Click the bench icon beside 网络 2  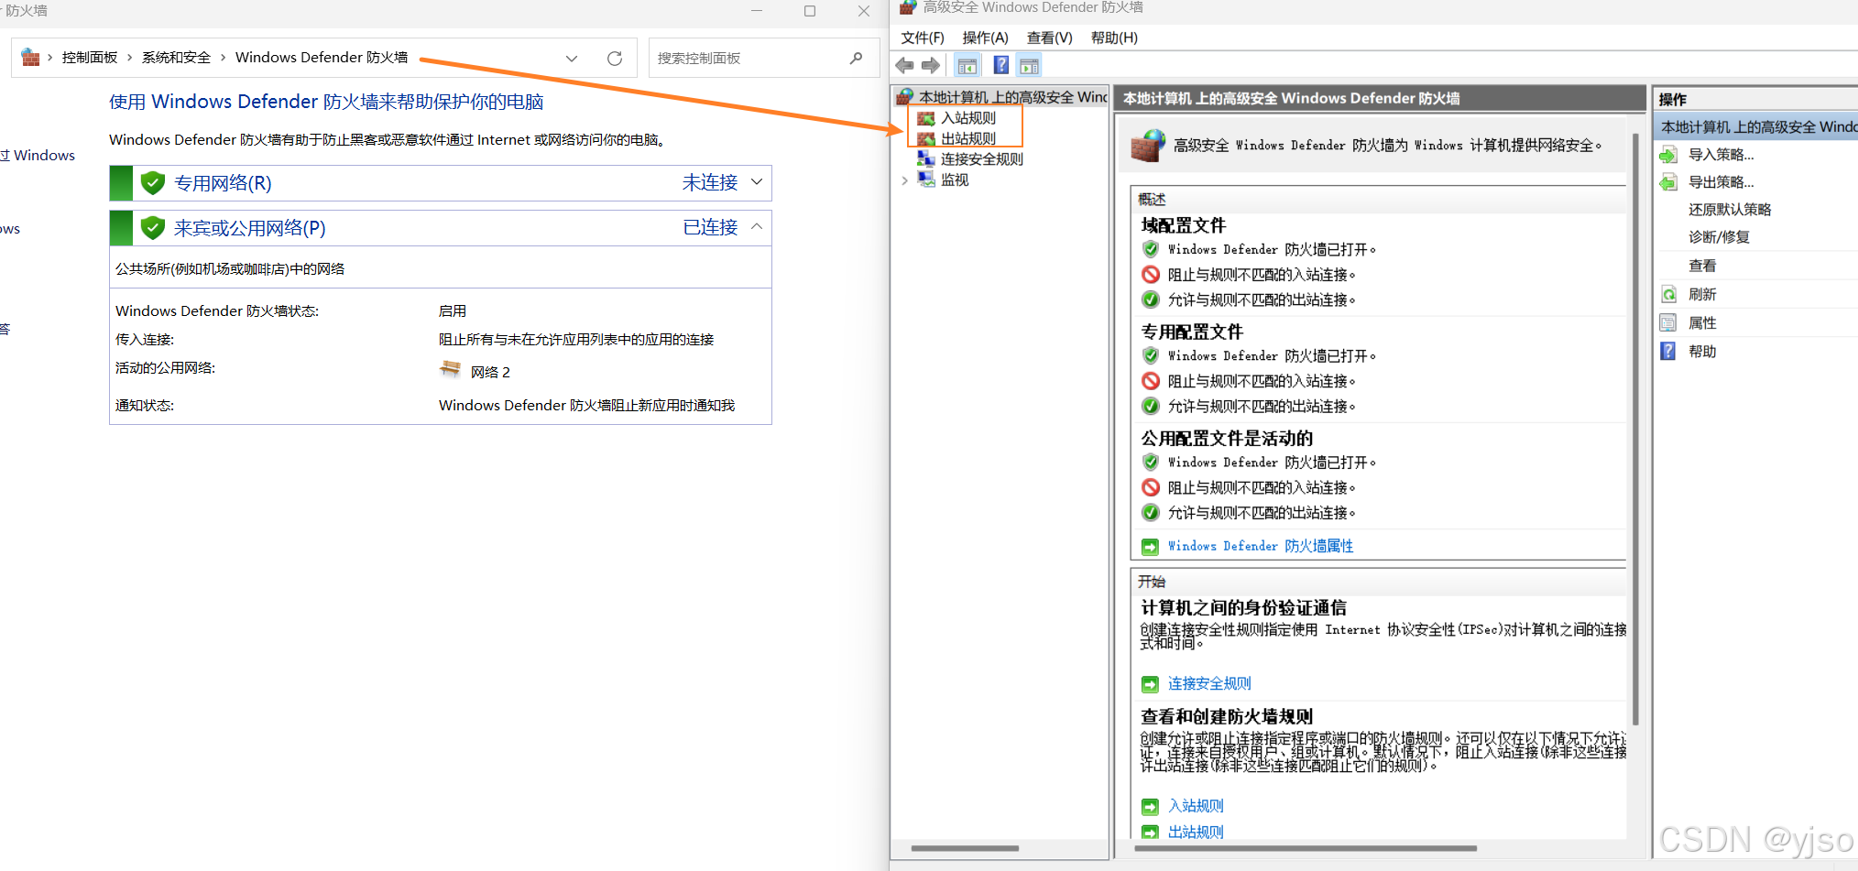click(x=450, y=369)
